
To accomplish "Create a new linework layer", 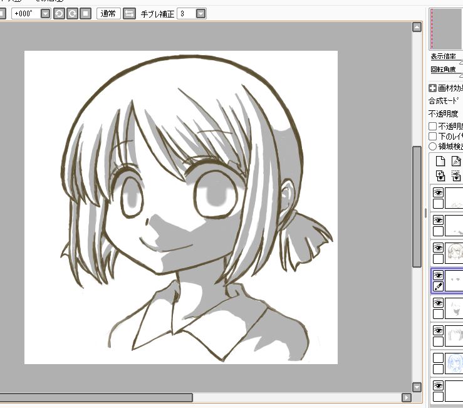I will [456, 161].
